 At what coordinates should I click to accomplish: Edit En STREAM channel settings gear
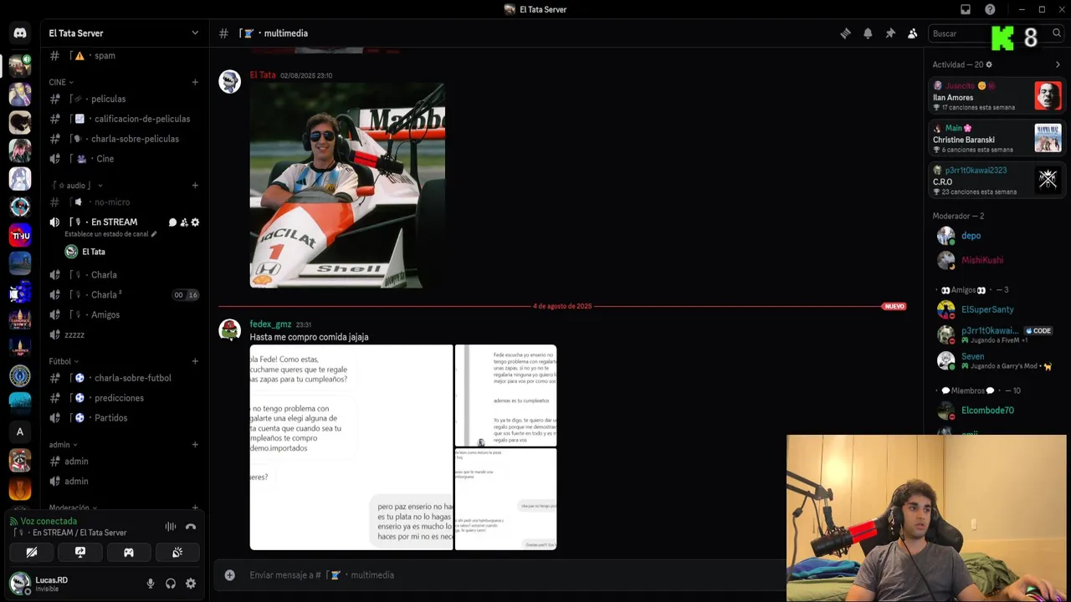[195, 222]
